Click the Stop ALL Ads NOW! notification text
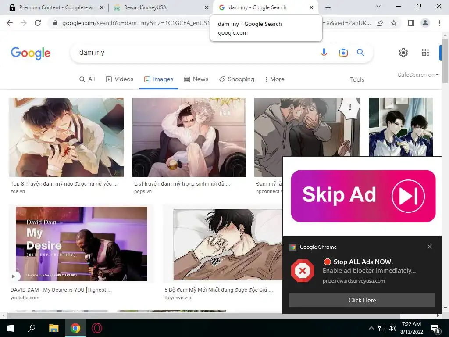 tap(363, 262)
